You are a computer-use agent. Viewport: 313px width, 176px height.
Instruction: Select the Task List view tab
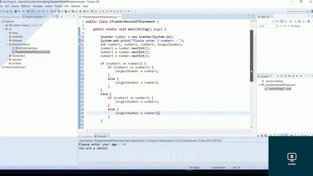coord(265,17)
